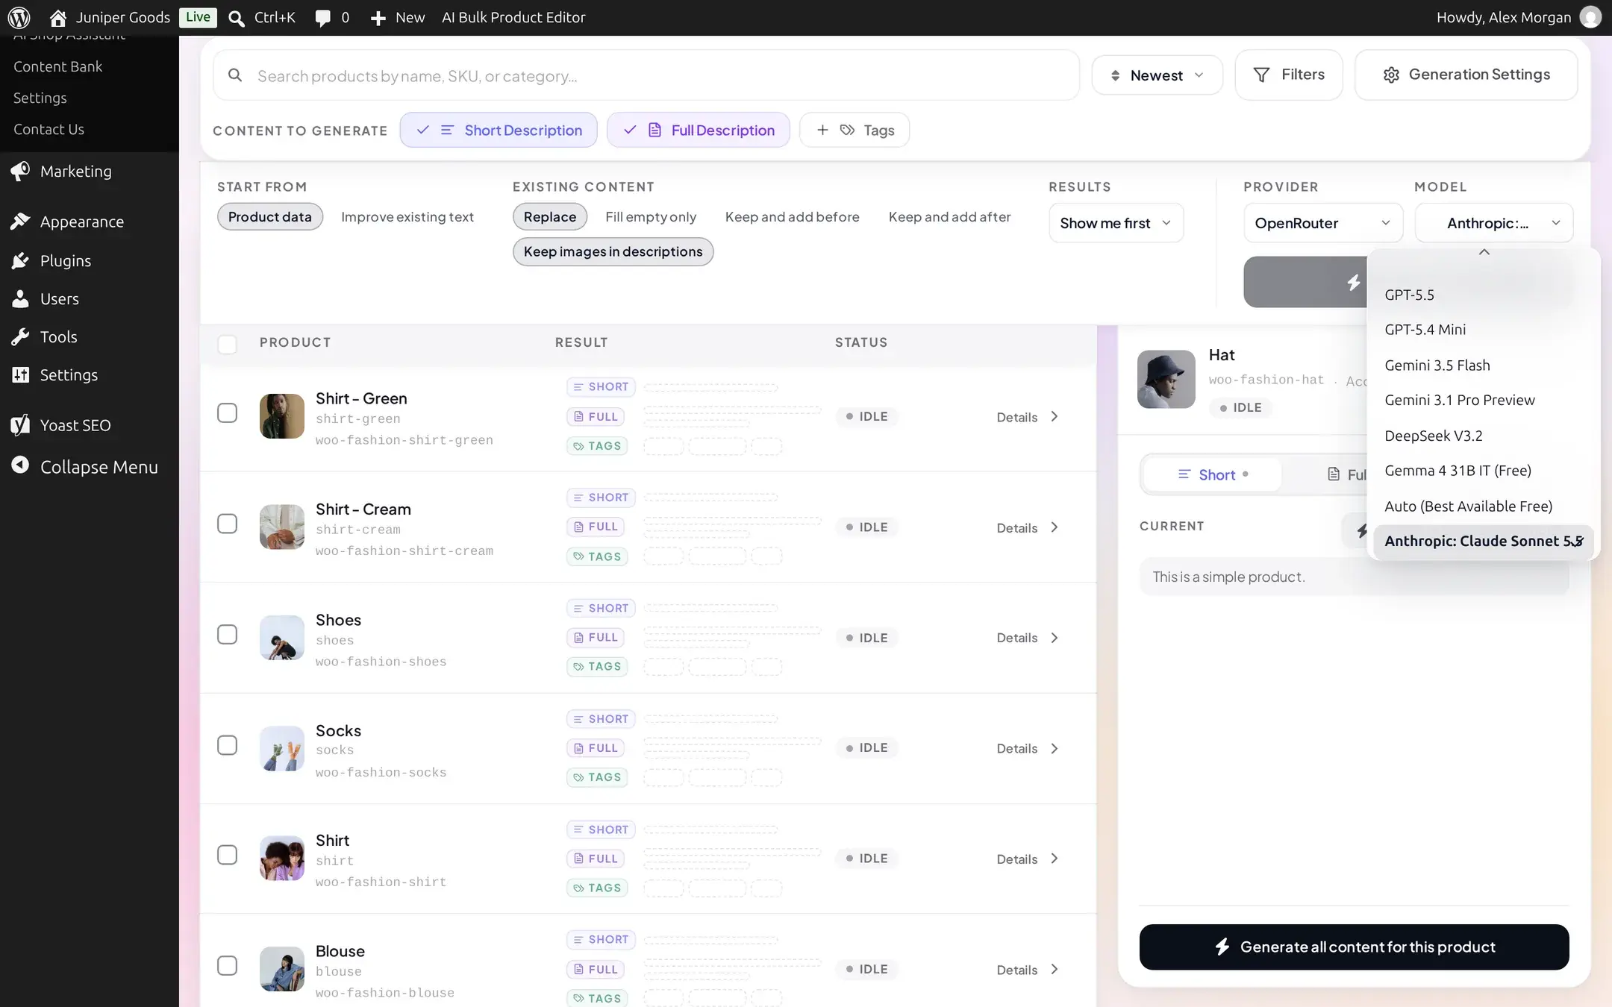Select Improve existing text option

pyautogui.click(x=407, y=216)
